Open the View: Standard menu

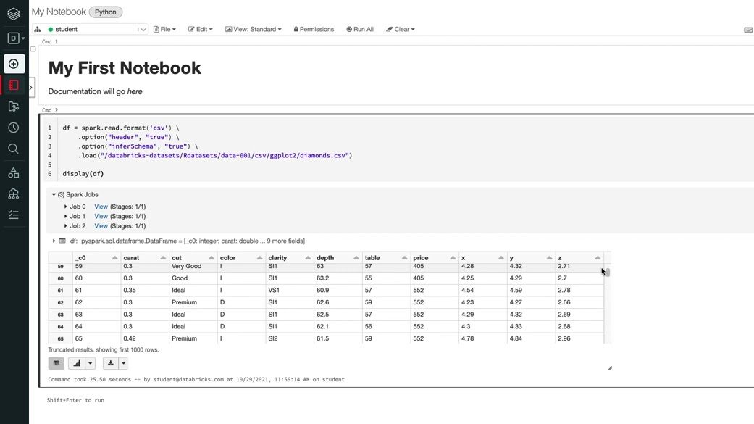(254, 30)
